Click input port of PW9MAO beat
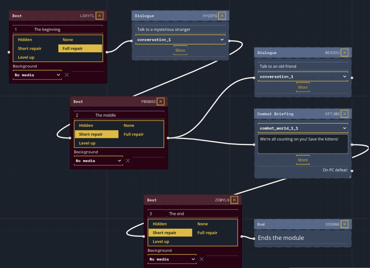Viewport: 370px width, 268px height. click(x=70, y=138)
